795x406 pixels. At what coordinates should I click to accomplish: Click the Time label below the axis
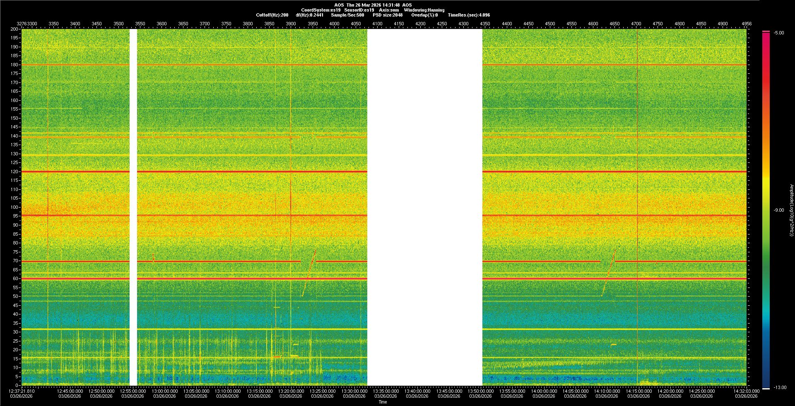pos(383,402)
